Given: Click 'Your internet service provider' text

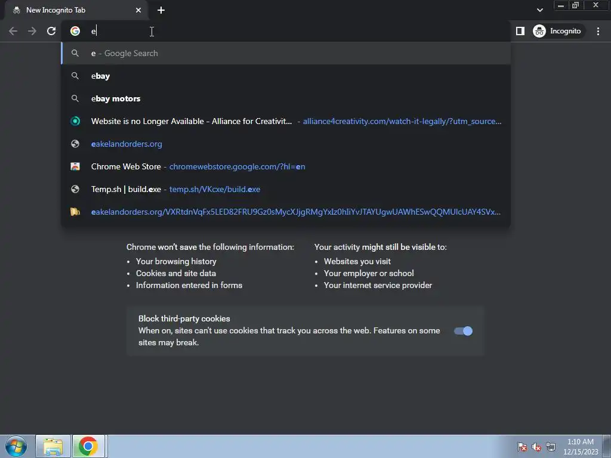Looking at the screenshot, I should pos(378,286).
